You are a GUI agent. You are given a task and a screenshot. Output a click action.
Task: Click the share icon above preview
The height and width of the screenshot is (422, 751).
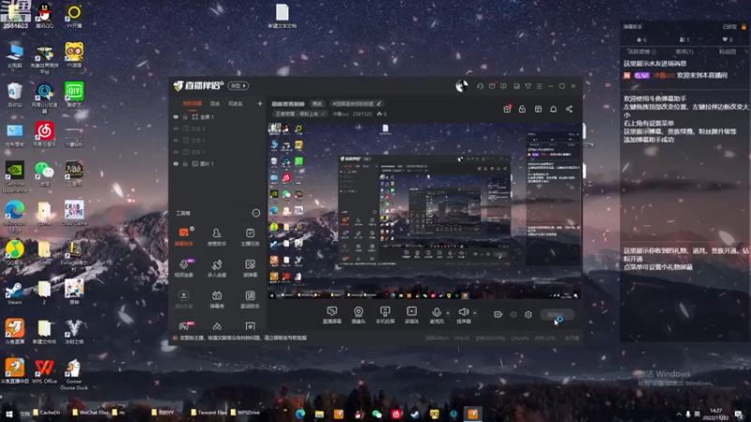pos(569,109)
